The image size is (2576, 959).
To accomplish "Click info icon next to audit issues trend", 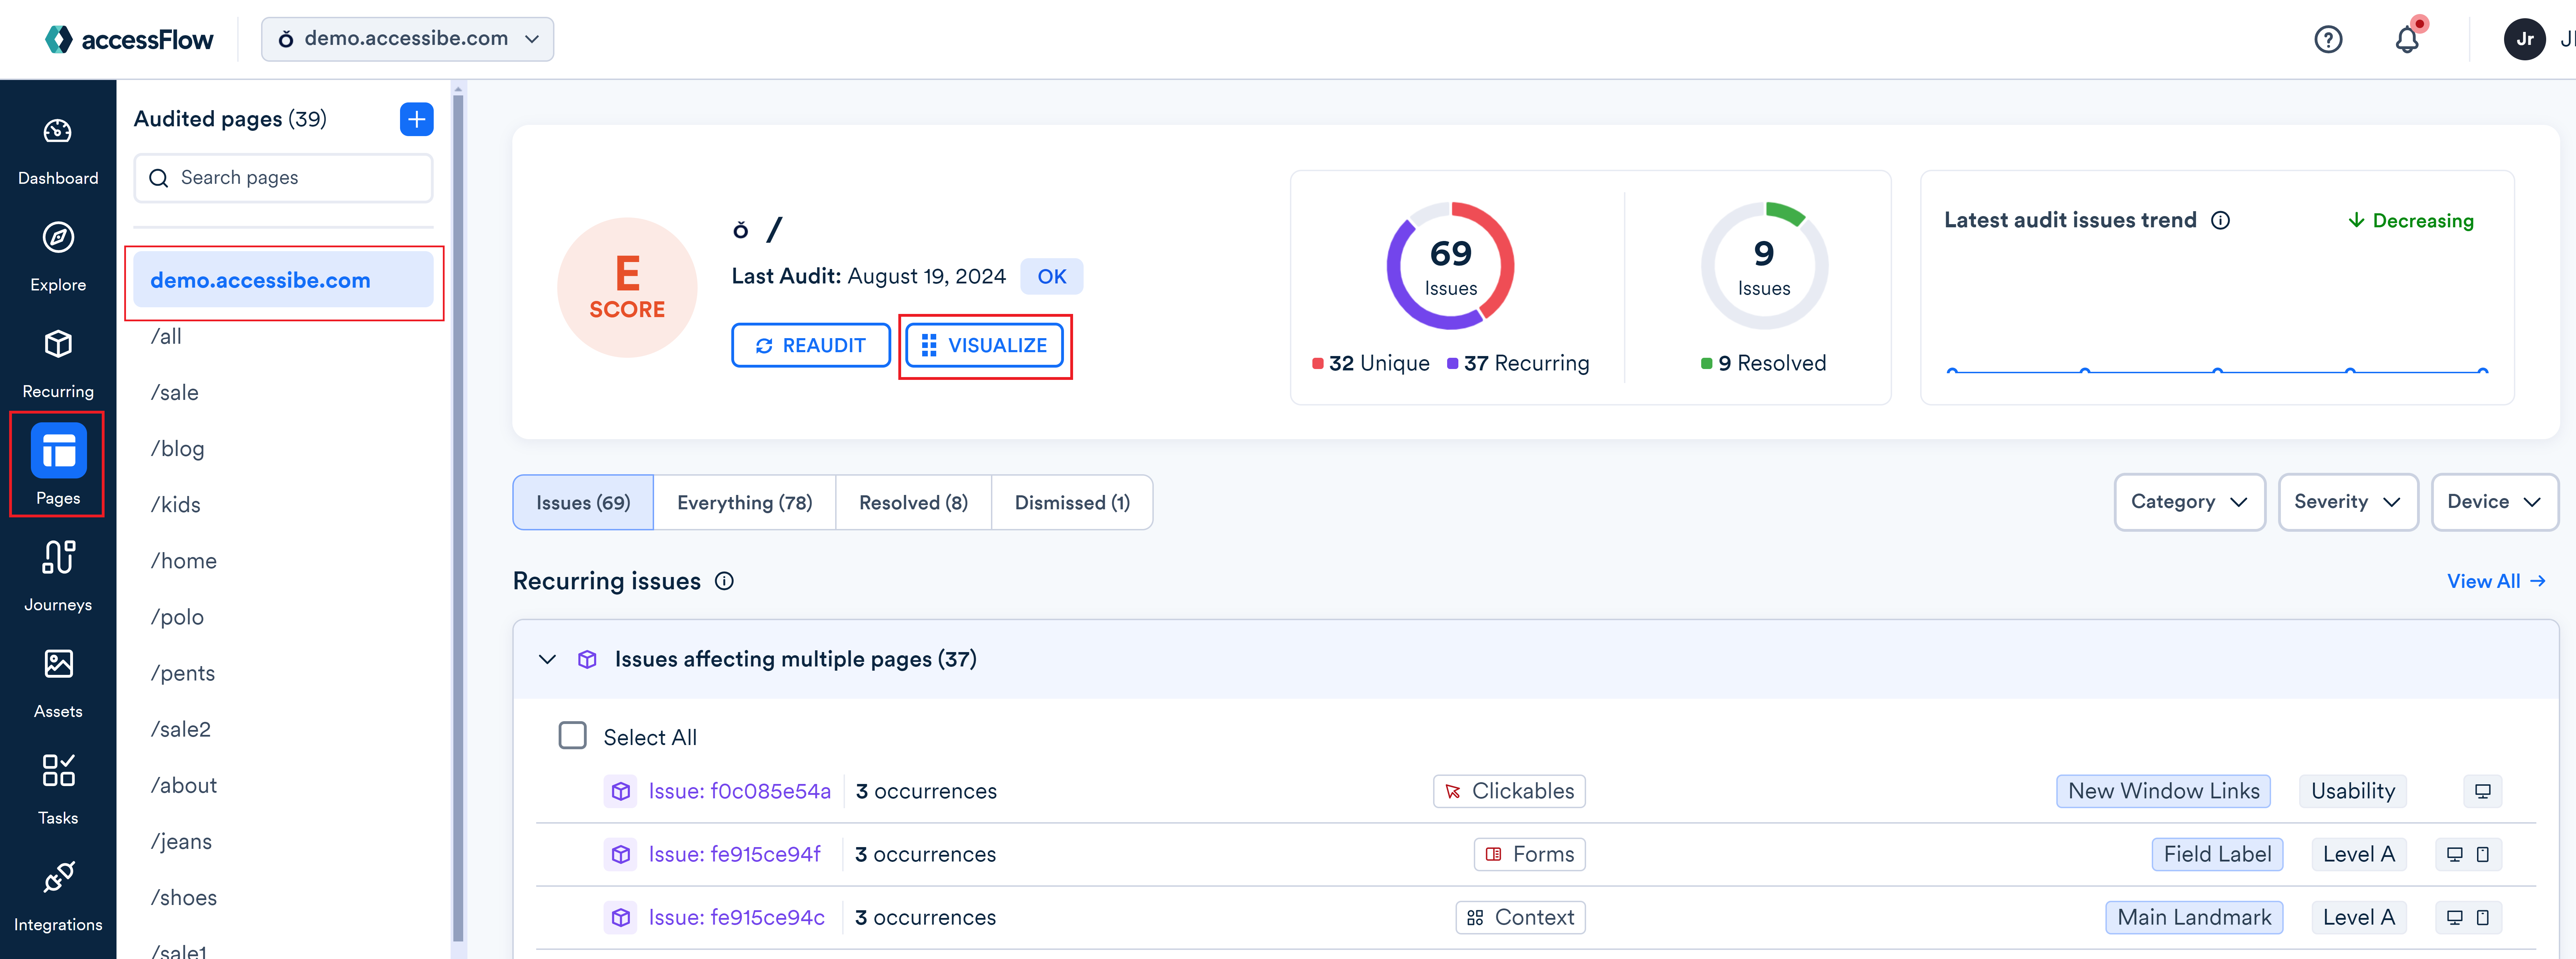I will [x=2220, y=220].
